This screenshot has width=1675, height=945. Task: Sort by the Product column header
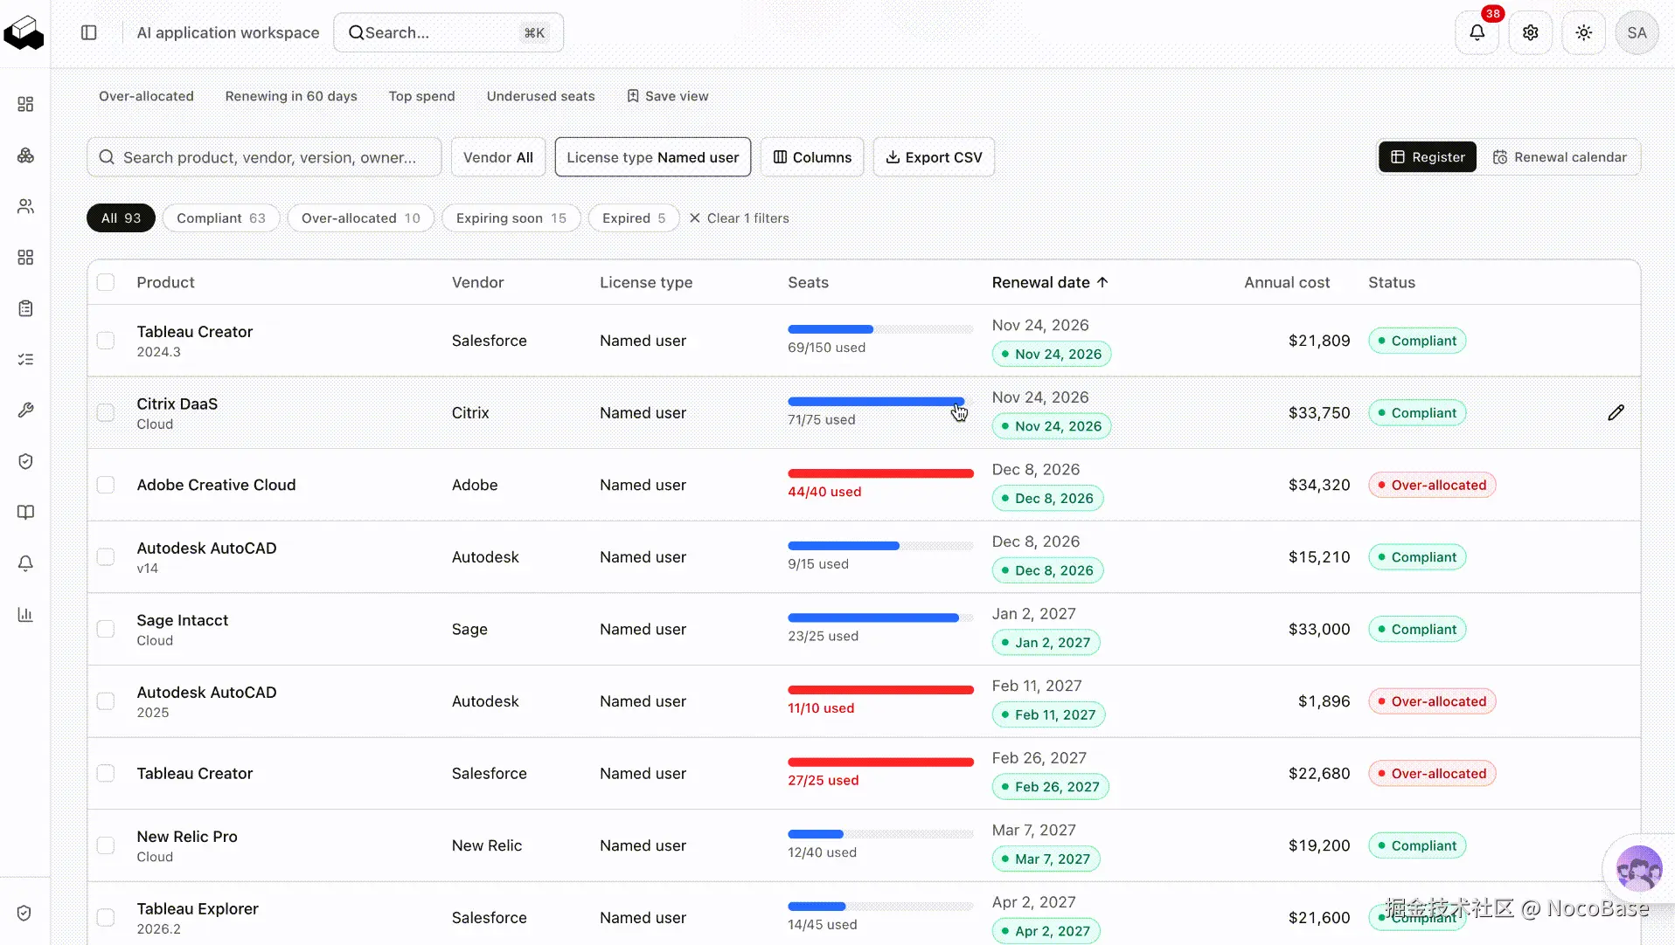coord(165,282)
